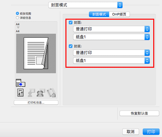The image size is (162, 137).
Task: Click the gray triangle between A4 labels
Action: (x=18, y=28)
